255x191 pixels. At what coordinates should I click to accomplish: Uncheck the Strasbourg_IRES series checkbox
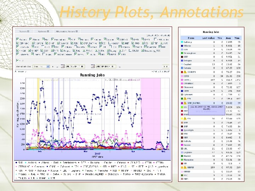click(x=142, y=51)
